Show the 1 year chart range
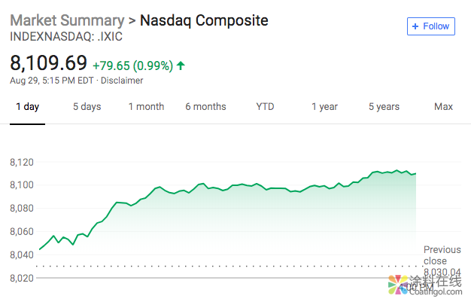 (324, 107)
